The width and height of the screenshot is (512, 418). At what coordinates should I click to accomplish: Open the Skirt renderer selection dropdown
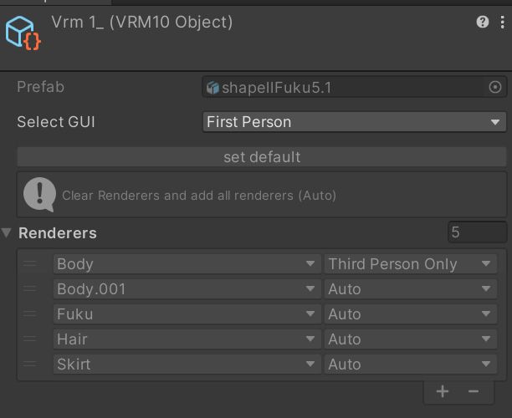coord(186,364)
